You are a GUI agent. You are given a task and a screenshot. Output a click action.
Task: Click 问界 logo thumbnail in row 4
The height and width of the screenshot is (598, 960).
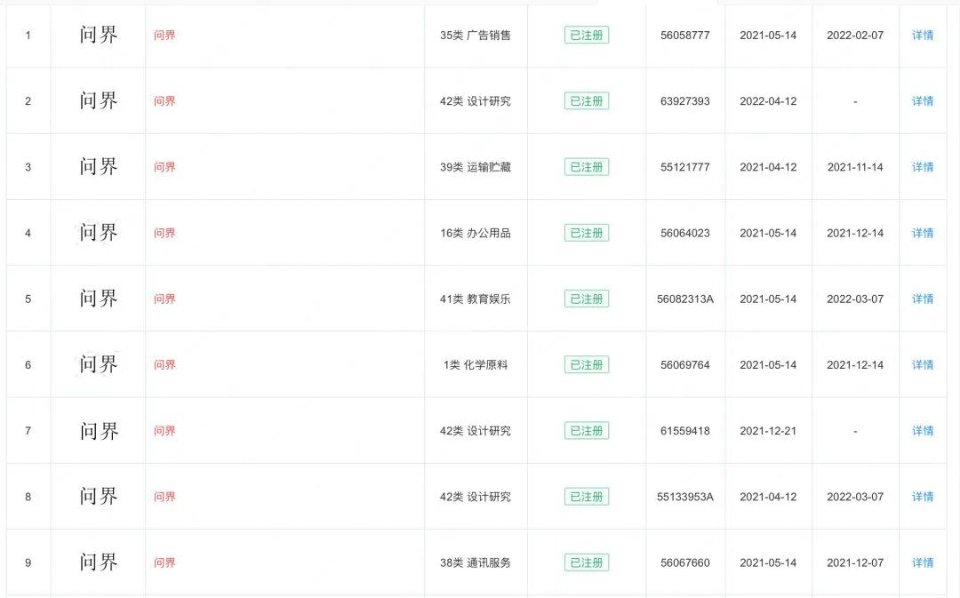[99, 233]
